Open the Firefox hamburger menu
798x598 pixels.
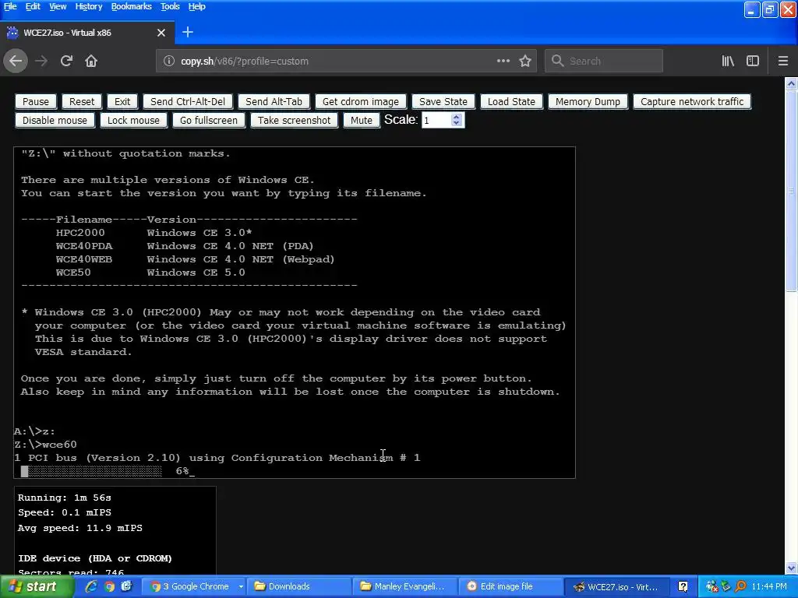coord(783,61)
